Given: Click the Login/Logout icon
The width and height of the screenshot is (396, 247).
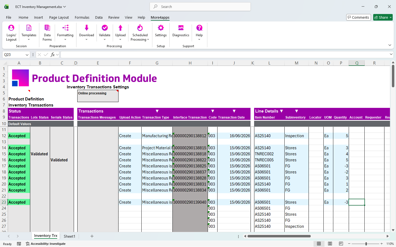Looking at the screenshot, I should [11, 28].
